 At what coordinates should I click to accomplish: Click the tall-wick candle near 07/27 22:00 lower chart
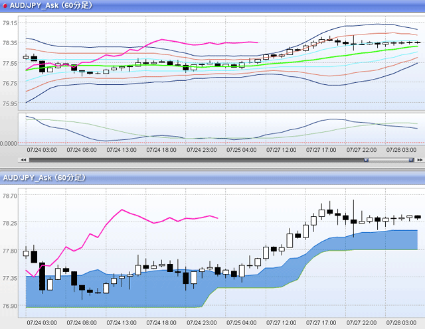coord(354,222)
